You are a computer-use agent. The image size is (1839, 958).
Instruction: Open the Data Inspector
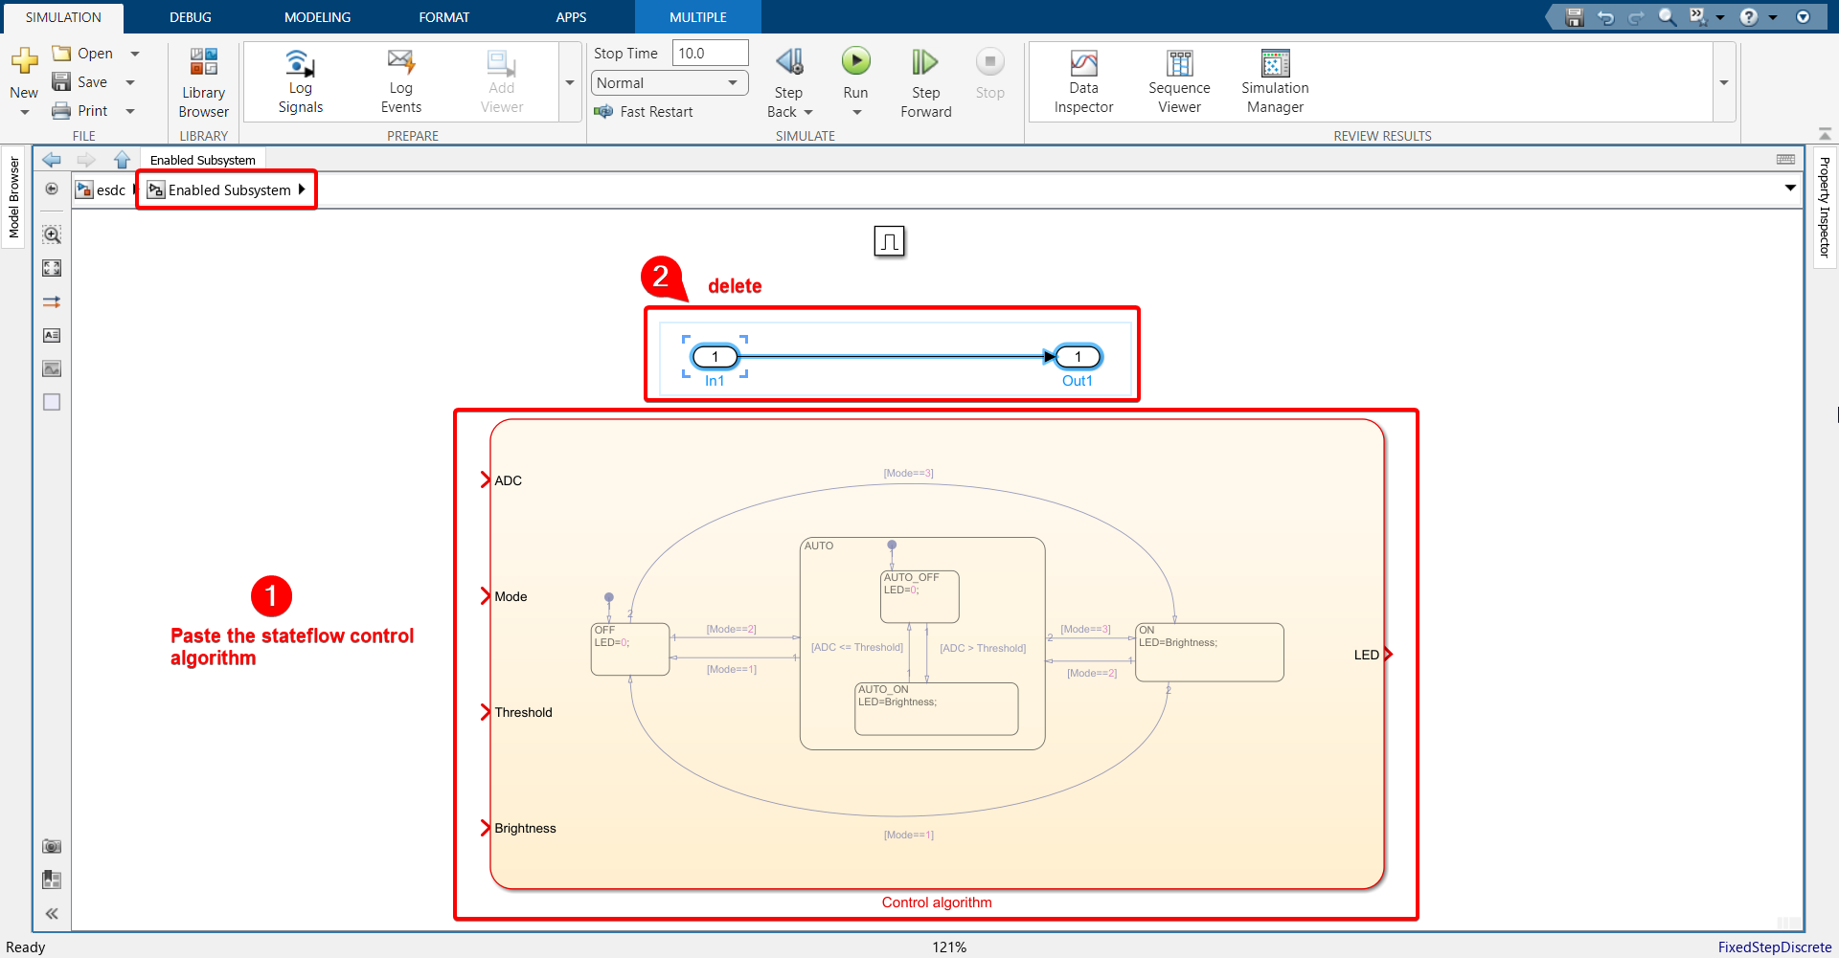click(1083, 82)
